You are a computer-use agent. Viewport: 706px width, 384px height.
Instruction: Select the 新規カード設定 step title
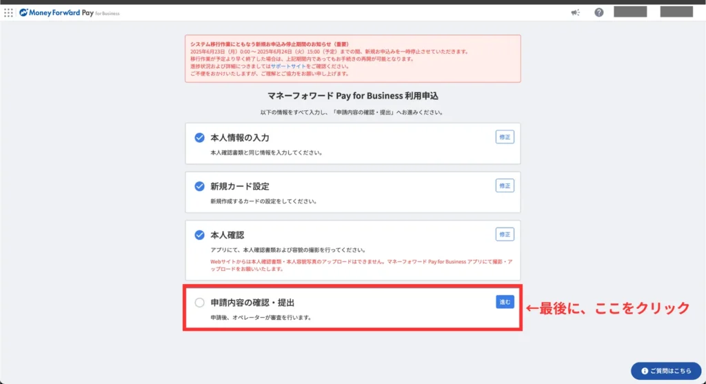(239, 186)
